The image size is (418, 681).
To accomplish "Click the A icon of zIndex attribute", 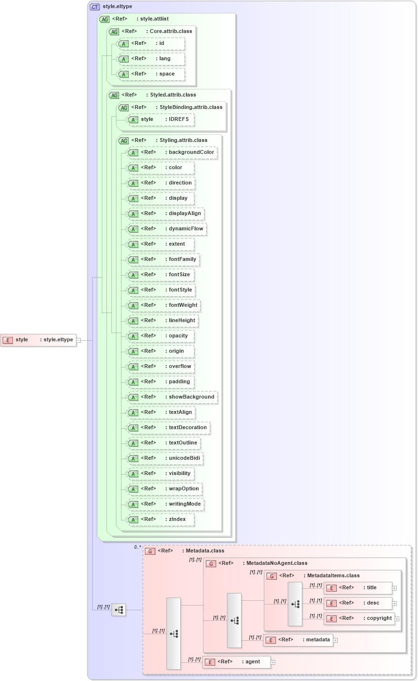I will pyautogui.click(x=133, y=519).
